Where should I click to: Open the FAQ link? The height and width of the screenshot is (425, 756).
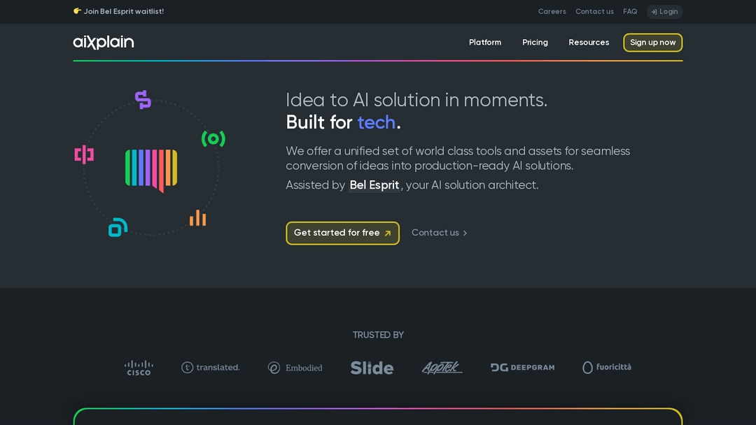tap(630, 12)
